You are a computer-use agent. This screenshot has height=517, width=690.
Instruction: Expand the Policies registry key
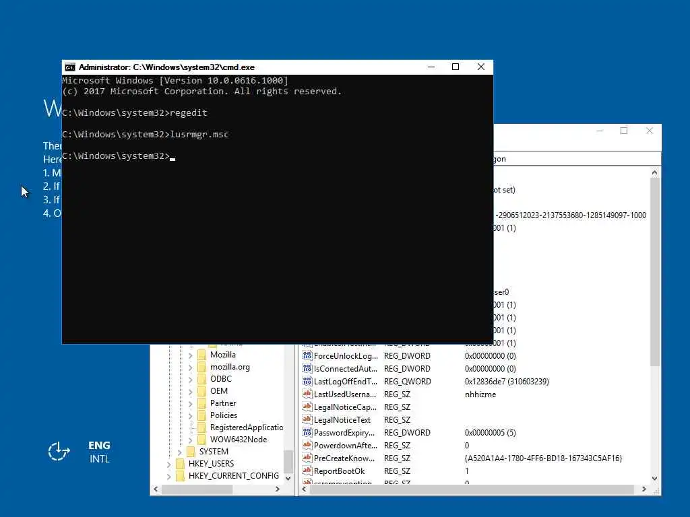(191, 415)
